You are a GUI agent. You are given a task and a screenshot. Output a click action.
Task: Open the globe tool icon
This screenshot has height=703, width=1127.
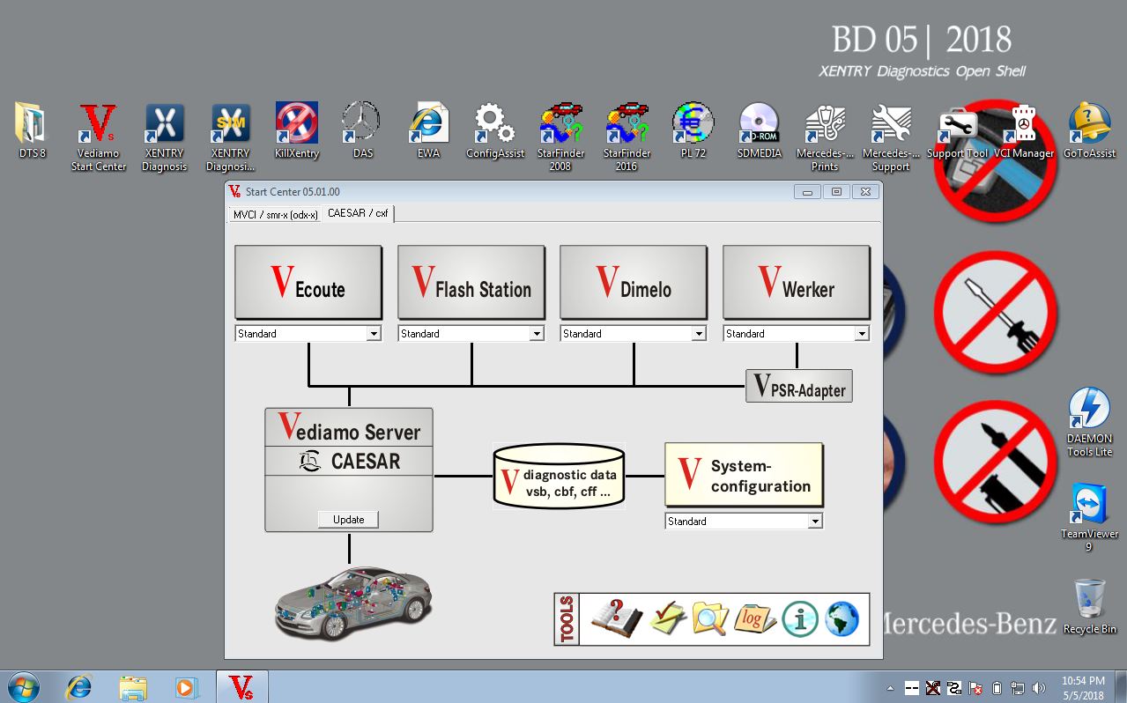coord(842,619)
